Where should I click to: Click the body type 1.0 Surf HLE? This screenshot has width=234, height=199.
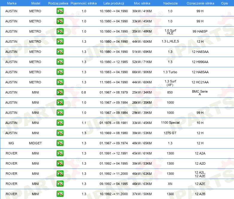coord(170,32)
